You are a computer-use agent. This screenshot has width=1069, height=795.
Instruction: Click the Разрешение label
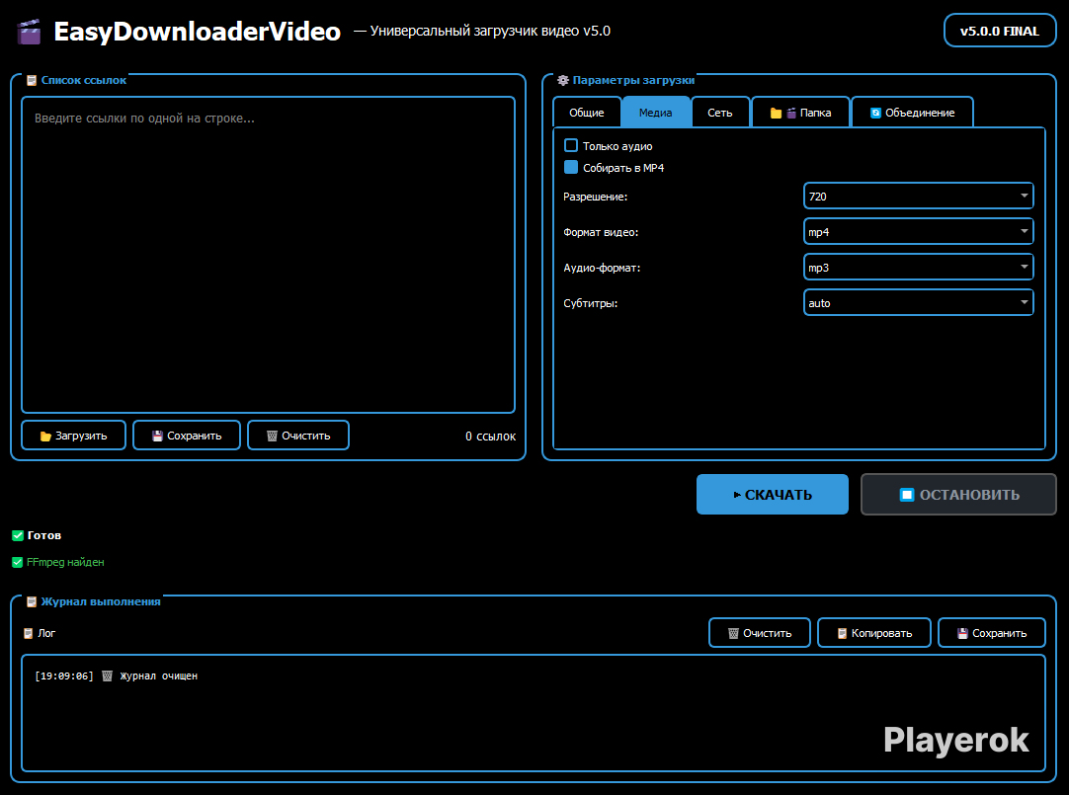[x=595, y=197]
